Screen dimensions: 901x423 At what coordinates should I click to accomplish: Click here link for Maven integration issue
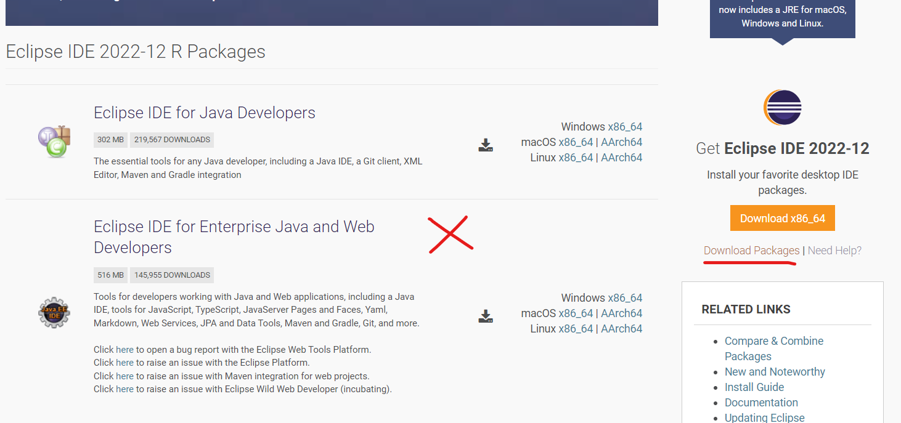click(124, 376)
